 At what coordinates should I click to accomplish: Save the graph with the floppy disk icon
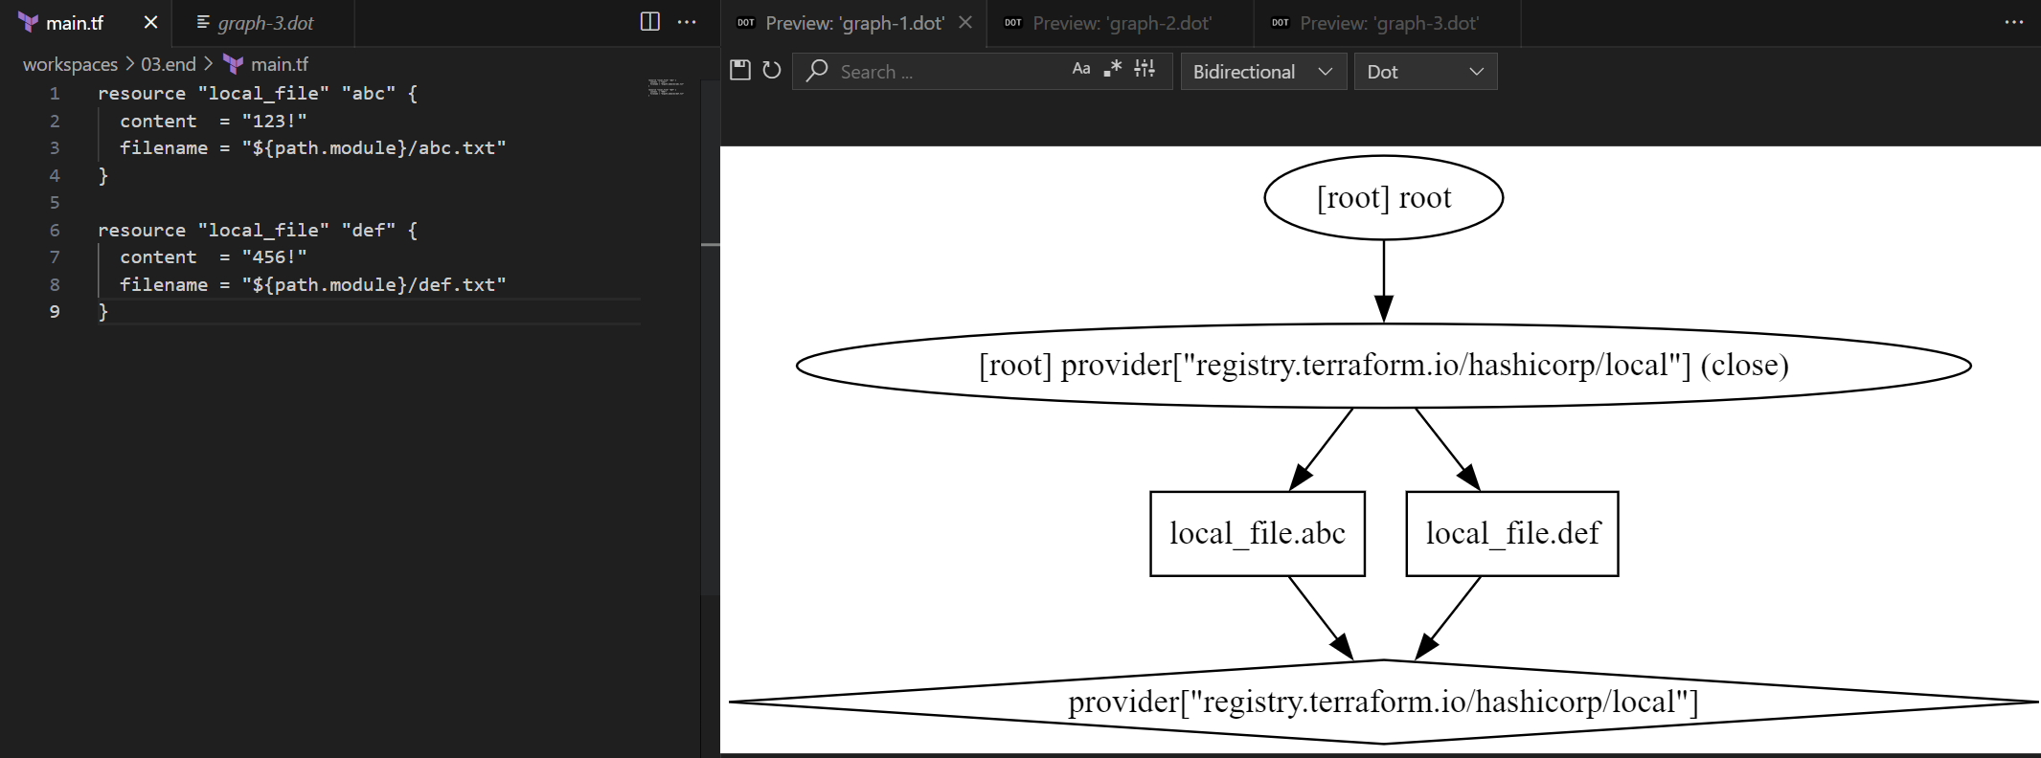740,70
